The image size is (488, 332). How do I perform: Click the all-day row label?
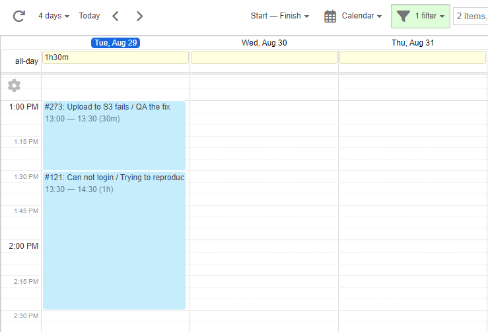point(26,61)
